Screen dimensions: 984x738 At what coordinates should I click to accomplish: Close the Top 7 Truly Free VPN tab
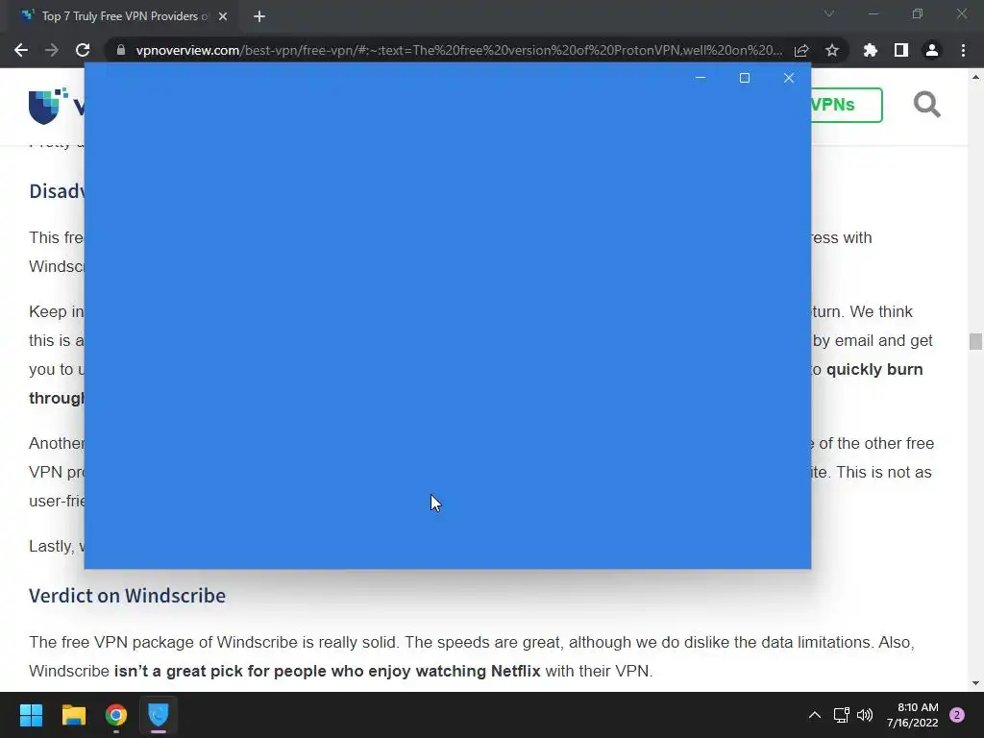click(x=223, y=16)
